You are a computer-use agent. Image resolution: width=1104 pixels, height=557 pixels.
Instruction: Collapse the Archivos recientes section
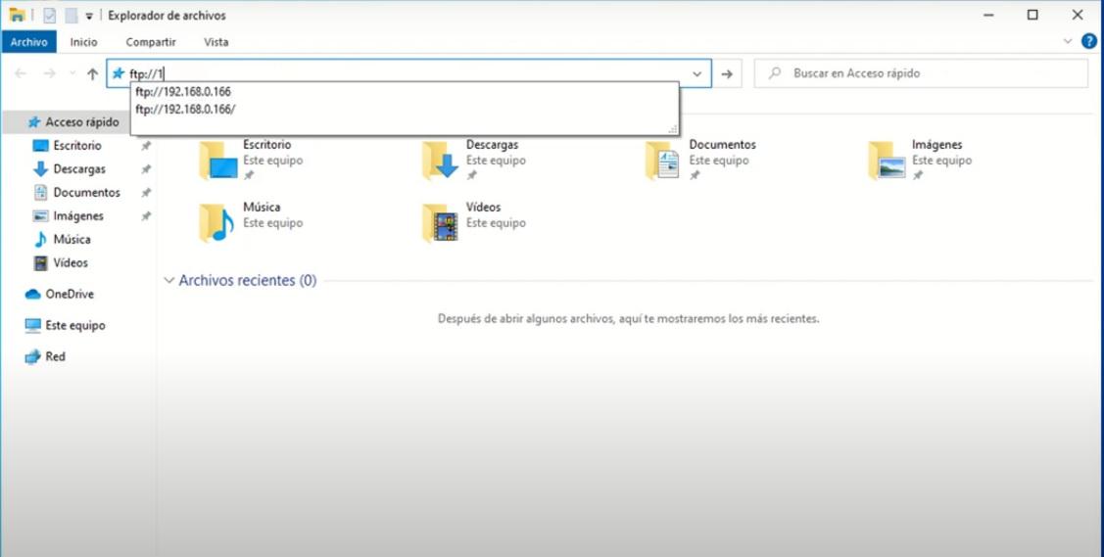[x=168, y=281]
